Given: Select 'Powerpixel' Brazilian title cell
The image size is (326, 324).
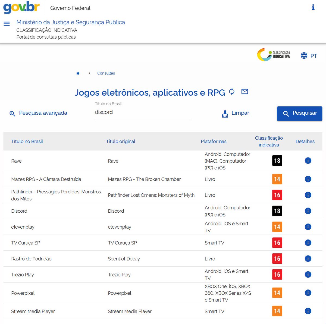Looking at the screenshot, I should point(23,293).
